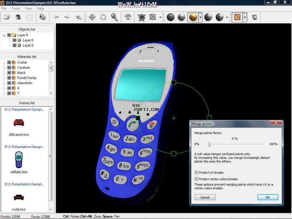This screenshot has height=219, width=292.
Task: Uncheck the FondoTeclas material checkbox
Action: click(x=9, y=78)
